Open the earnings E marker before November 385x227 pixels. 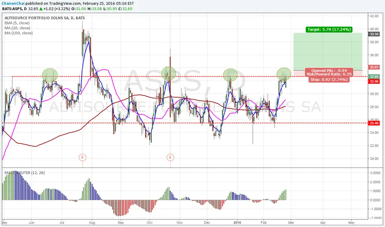(x=170, y=157)
